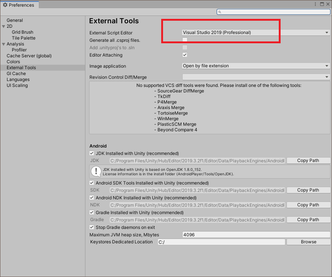Click the 'Android' section heading
The image size is (332, 277).
98,146
